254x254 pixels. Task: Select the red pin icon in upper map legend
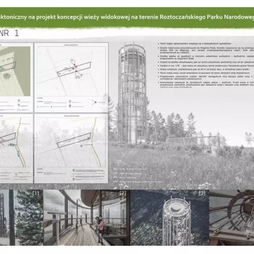coord(70,106)
